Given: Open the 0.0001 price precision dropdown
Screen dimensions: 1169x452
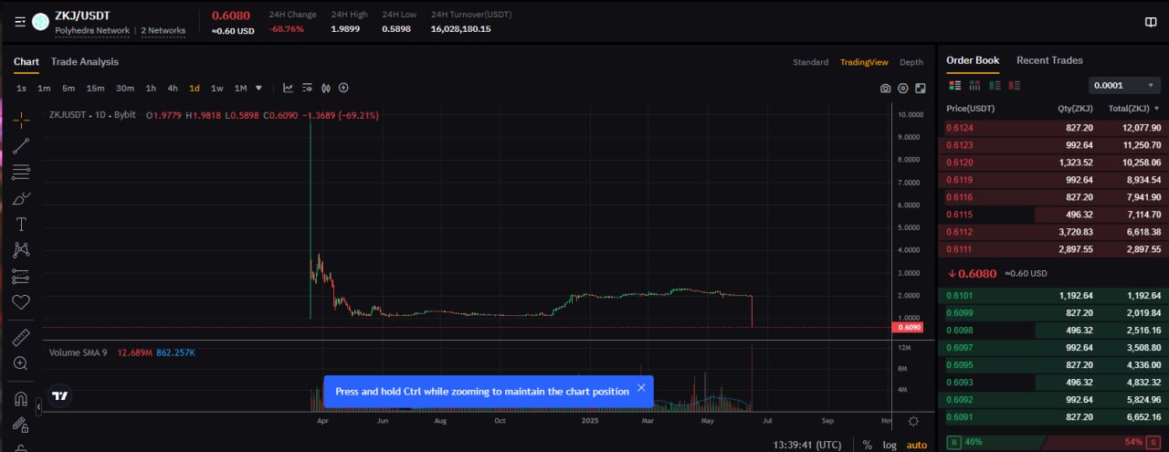Looking at the screenshot, I should [1124, 85].
